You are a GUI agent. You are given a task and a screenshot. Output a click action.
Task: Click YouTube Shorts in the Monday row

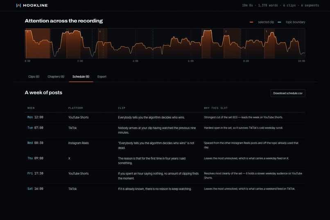(78, 118)
